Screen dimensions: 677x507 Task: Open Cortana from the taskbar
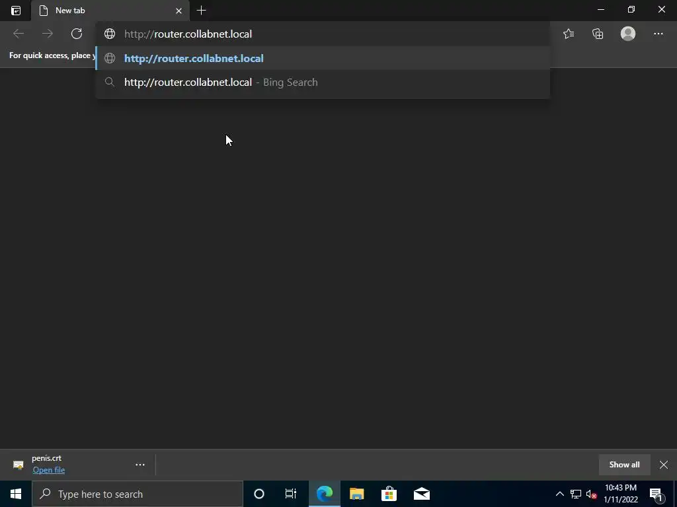(x=259, y=494)
